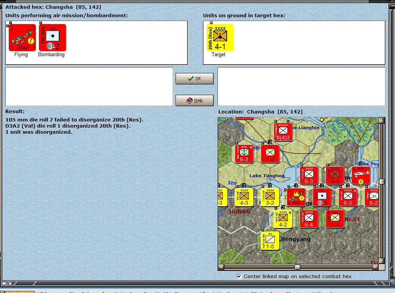The image size is (395, 293).
Task: Click the map vertical scrollbar thumb
Action: [x=382, y=182]
